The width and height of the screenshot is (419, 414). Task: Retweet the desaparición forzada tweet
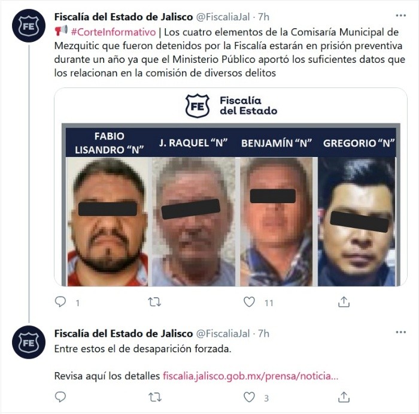tap(154, 397)
